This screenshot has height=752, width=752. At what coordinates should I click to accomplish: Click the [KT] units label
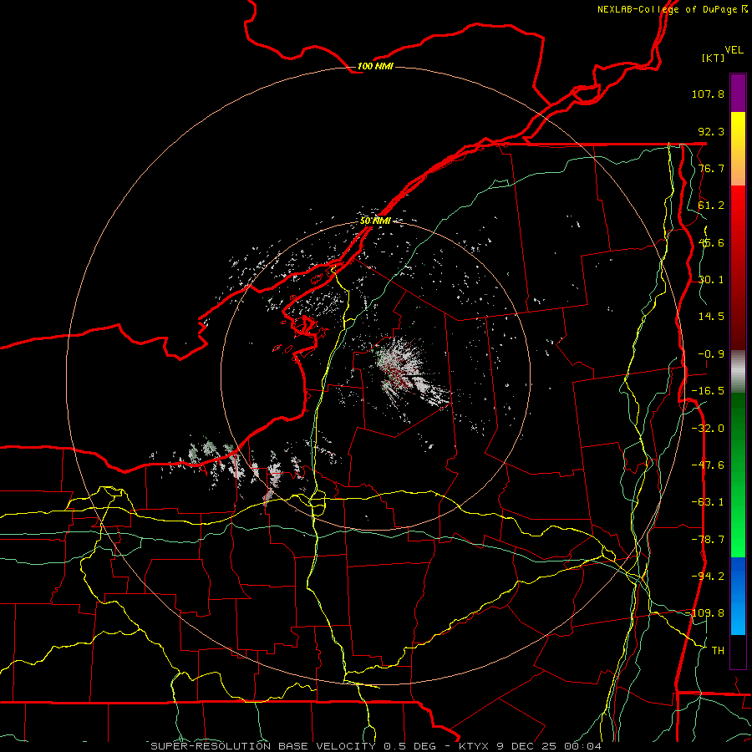pos(713,58)
